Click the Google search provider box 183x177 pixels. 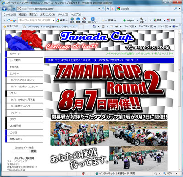[x=145, y=9]
